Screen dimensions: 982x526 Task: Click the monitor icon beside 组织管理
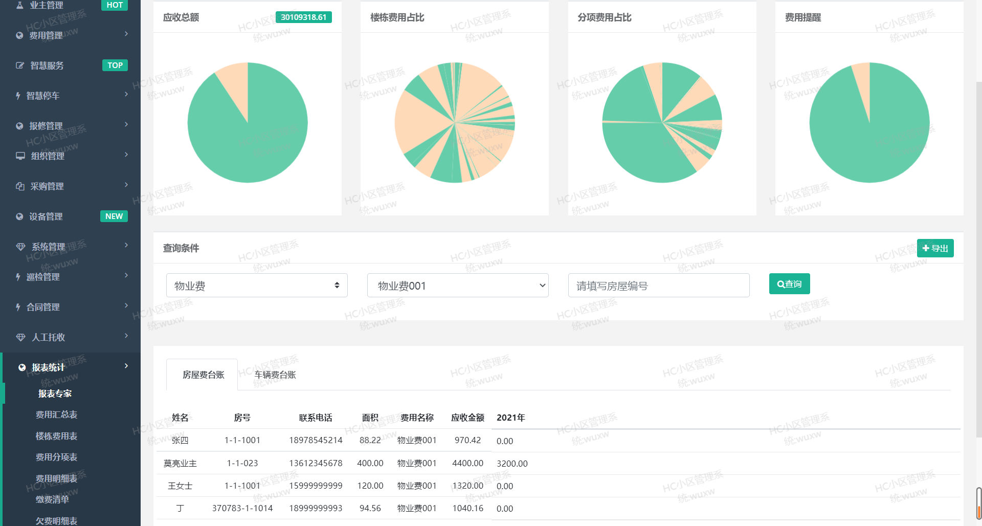pyautogui.click(x=20, y=156)
